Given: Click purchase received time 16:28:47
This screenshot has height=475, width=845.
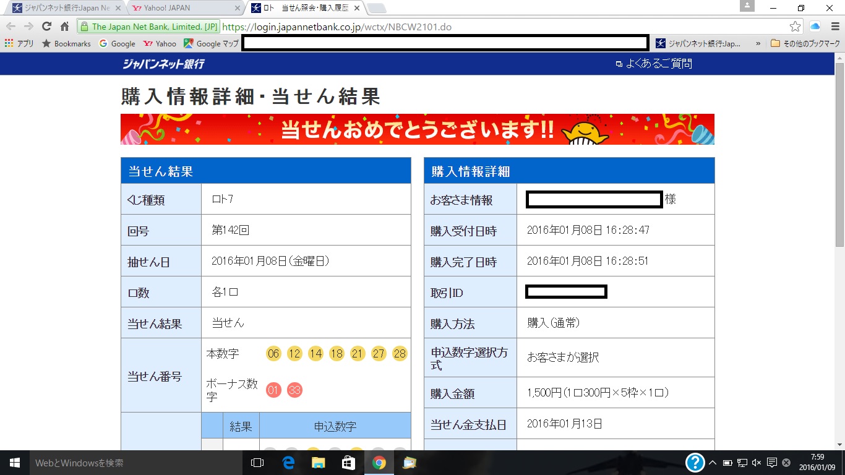Looking at the screenshot, I should click(588, 230).
